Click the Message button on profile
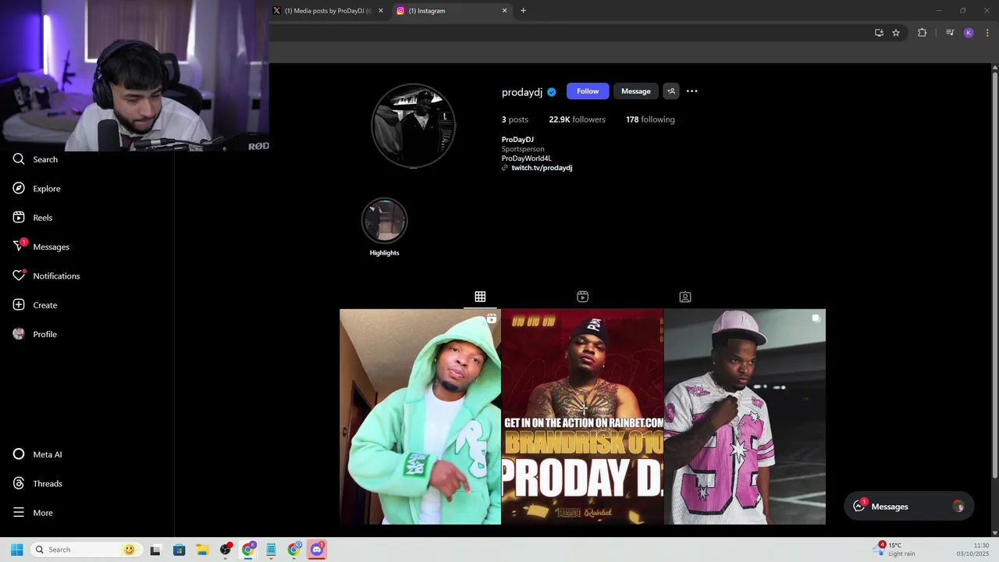 [x=635, y=91]
